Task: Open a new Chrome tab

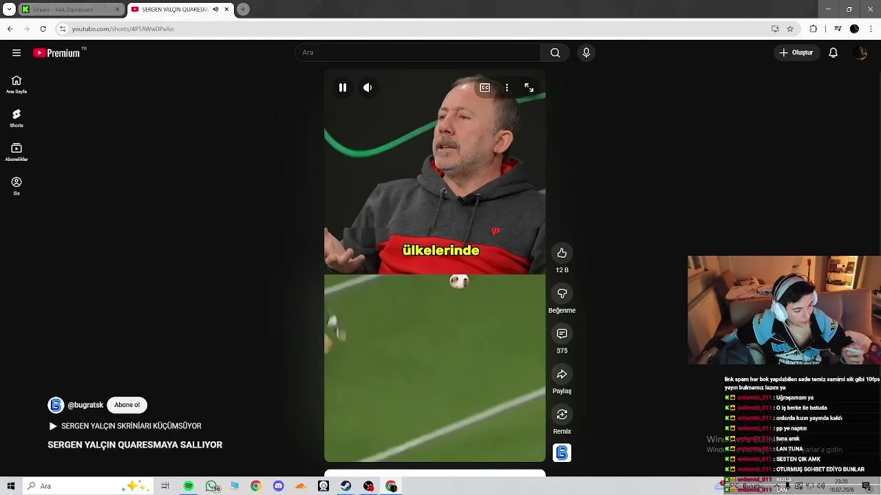Action: 243,10
